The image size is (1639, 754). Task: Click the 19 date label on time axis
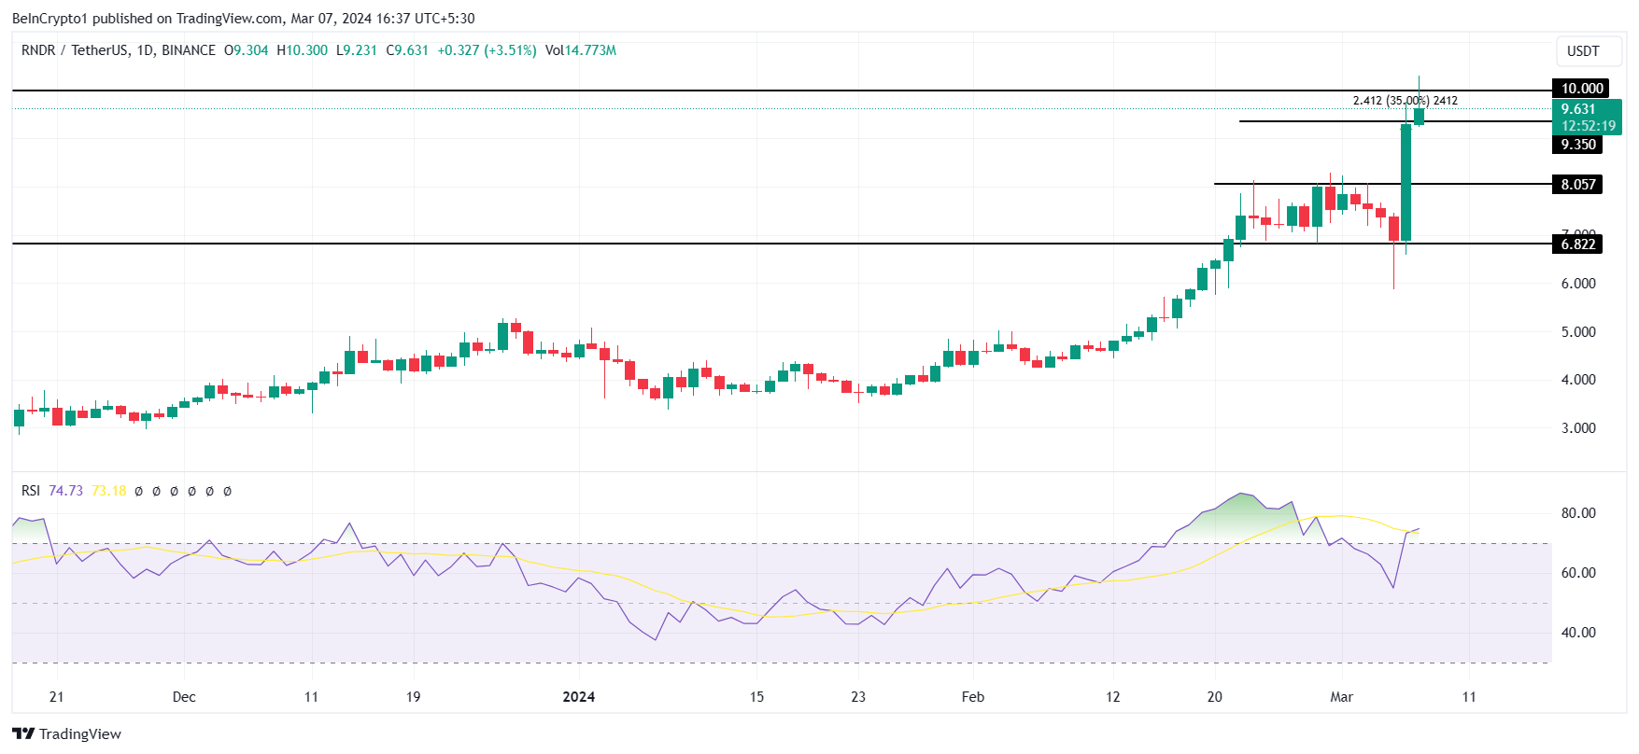tap(413, 697)
